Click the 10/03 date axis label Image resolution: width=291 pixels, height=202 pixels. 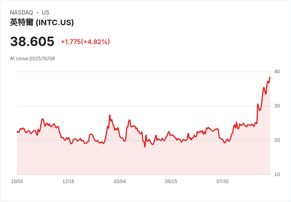[17, 182]
